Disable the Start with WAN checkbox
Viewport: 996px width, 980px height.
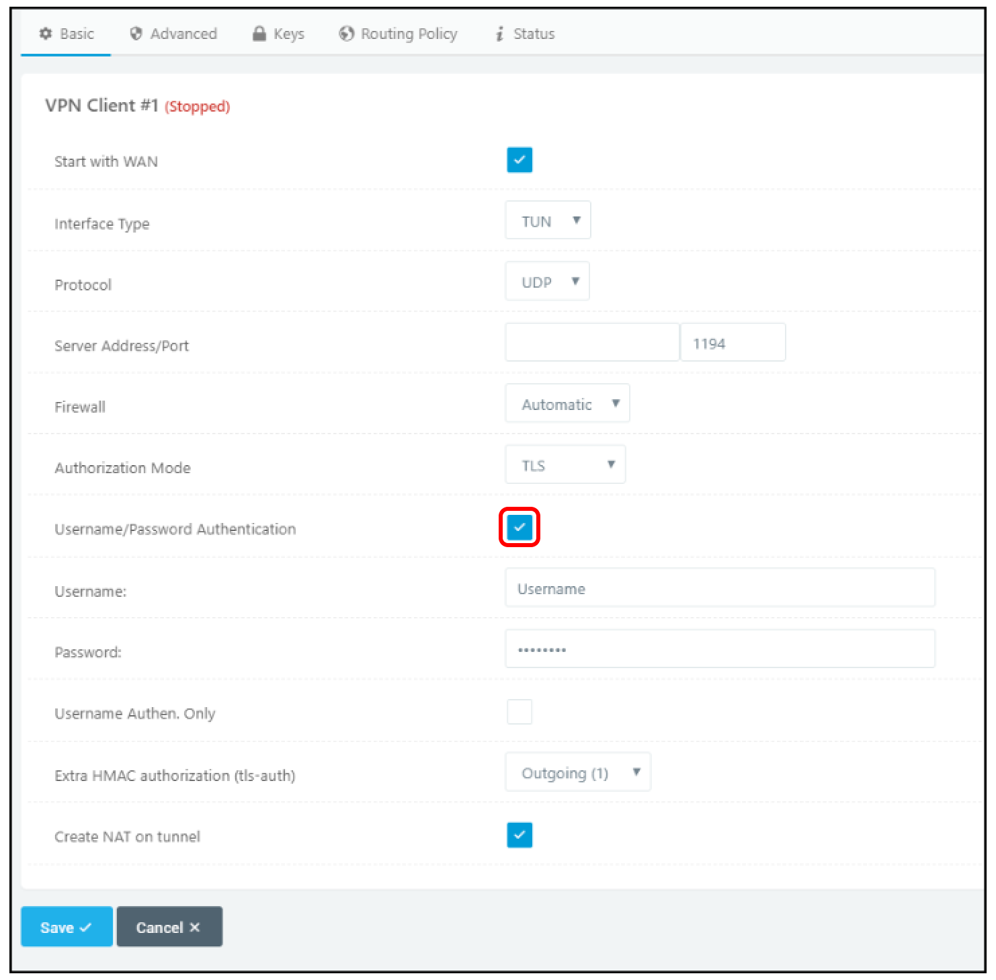(520, 160)
